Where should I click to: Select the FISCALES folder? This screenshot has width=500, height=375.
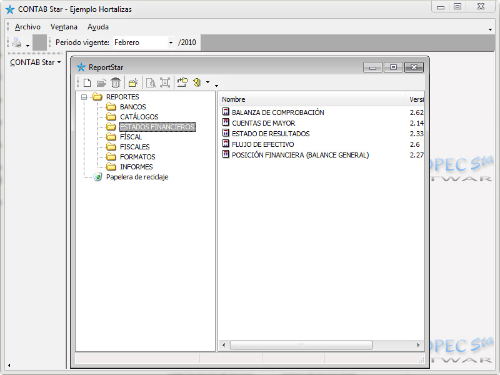[134, 147]
